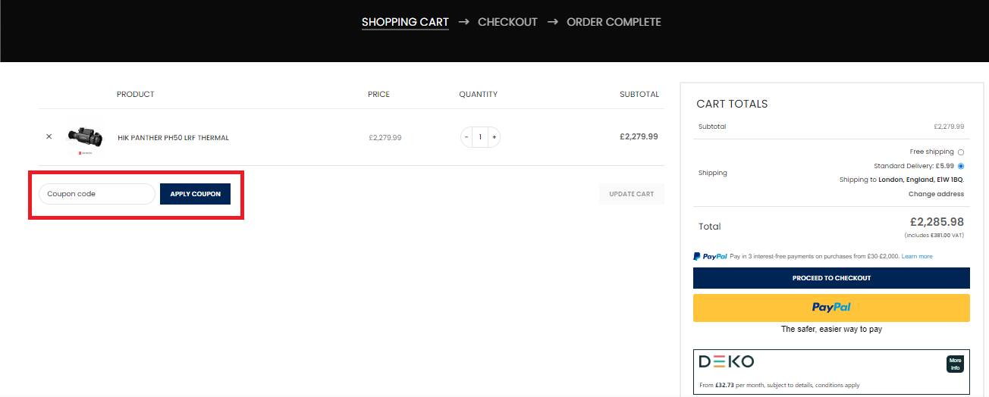Image resolution: width=989 pixels, height=397 pixels.
Task: Go to the ORDER COMPLETE step
Action: coord(614,22)
